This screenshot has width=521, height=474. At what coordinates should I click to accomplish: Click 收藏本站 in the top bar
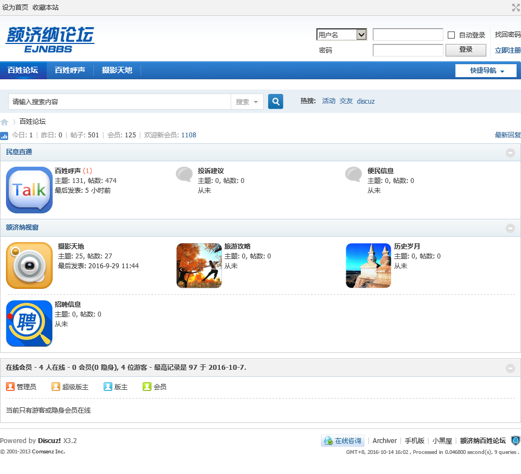(46, 7)
